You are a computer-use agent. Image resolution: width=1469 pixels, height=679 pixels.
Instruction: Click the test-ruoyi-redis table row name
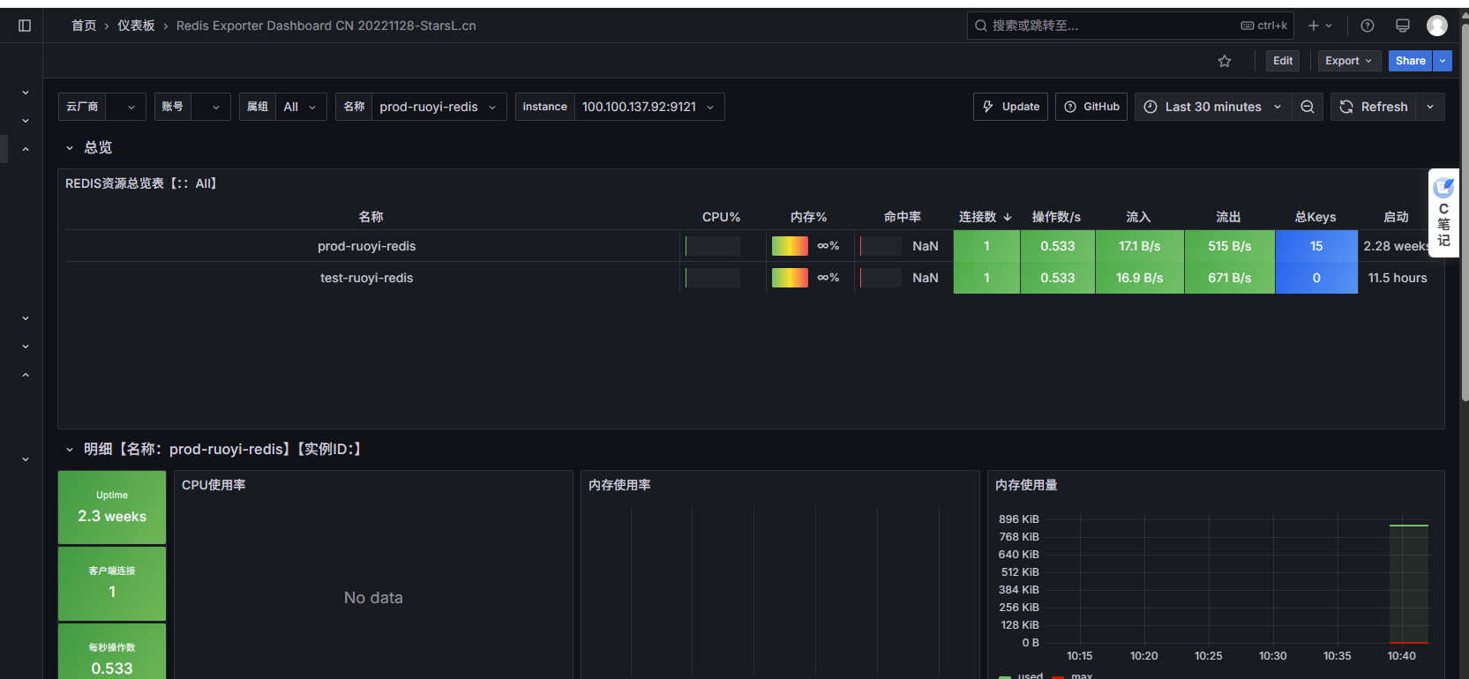(x=366, y=278)
